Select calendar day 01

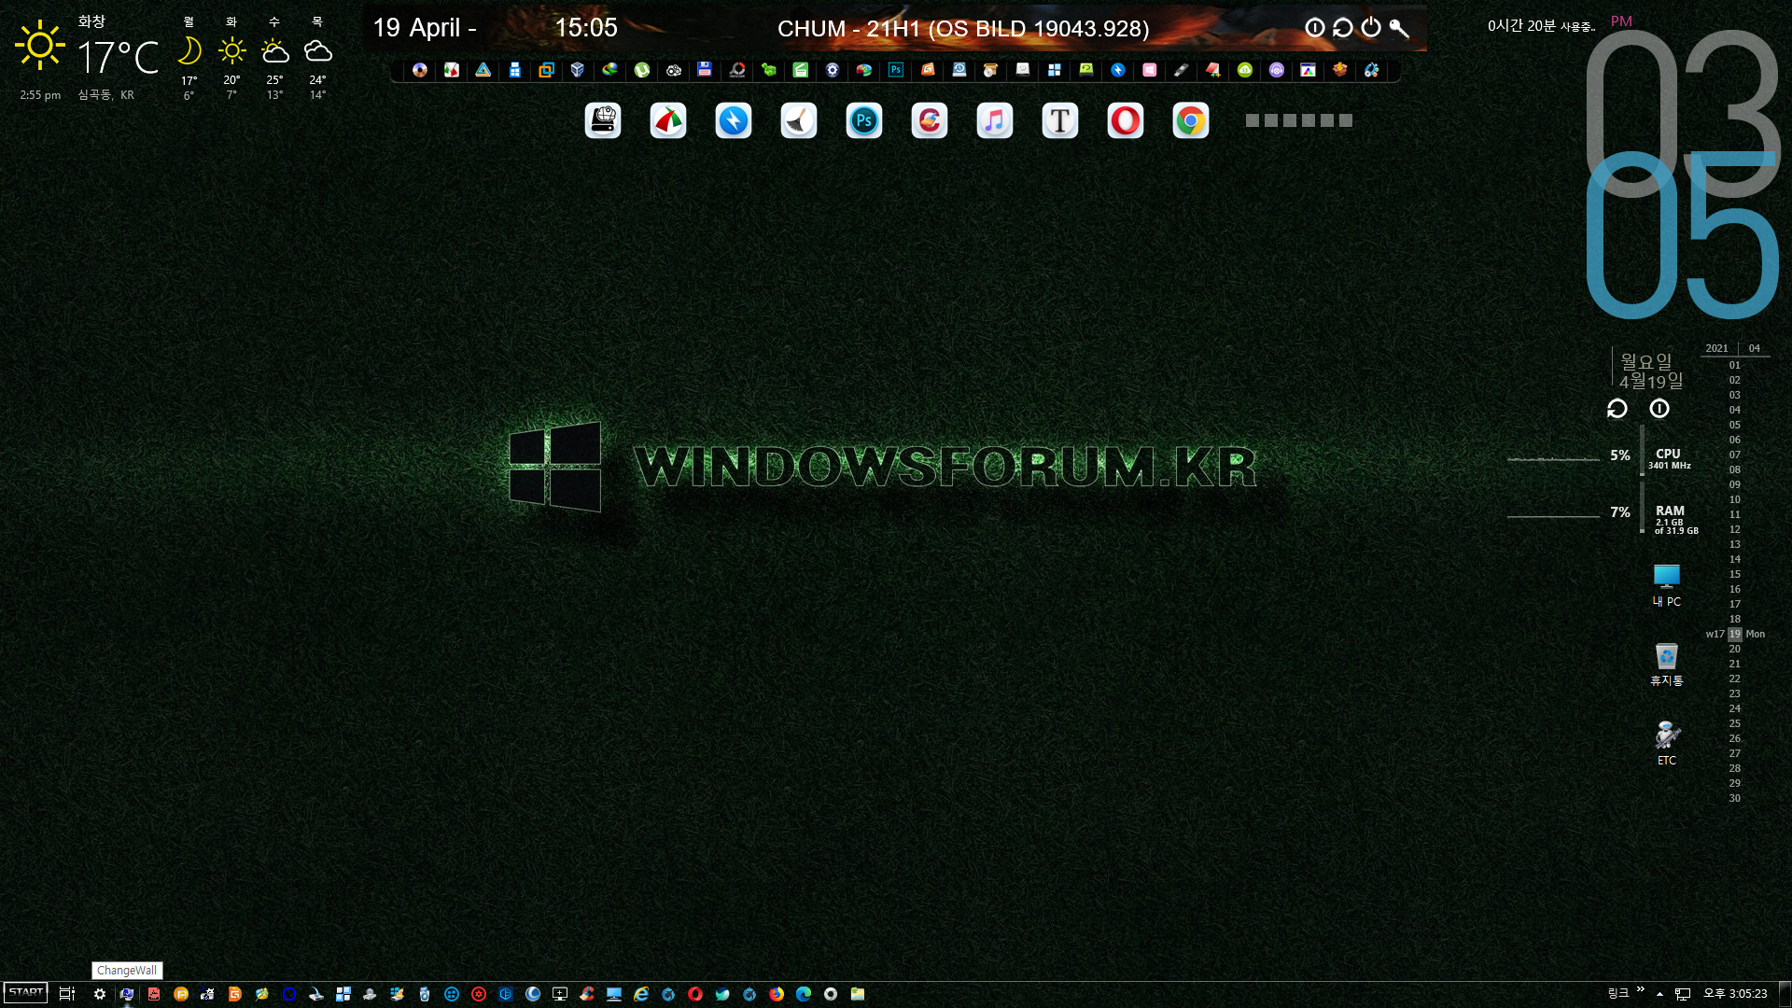pos(1735,365)
